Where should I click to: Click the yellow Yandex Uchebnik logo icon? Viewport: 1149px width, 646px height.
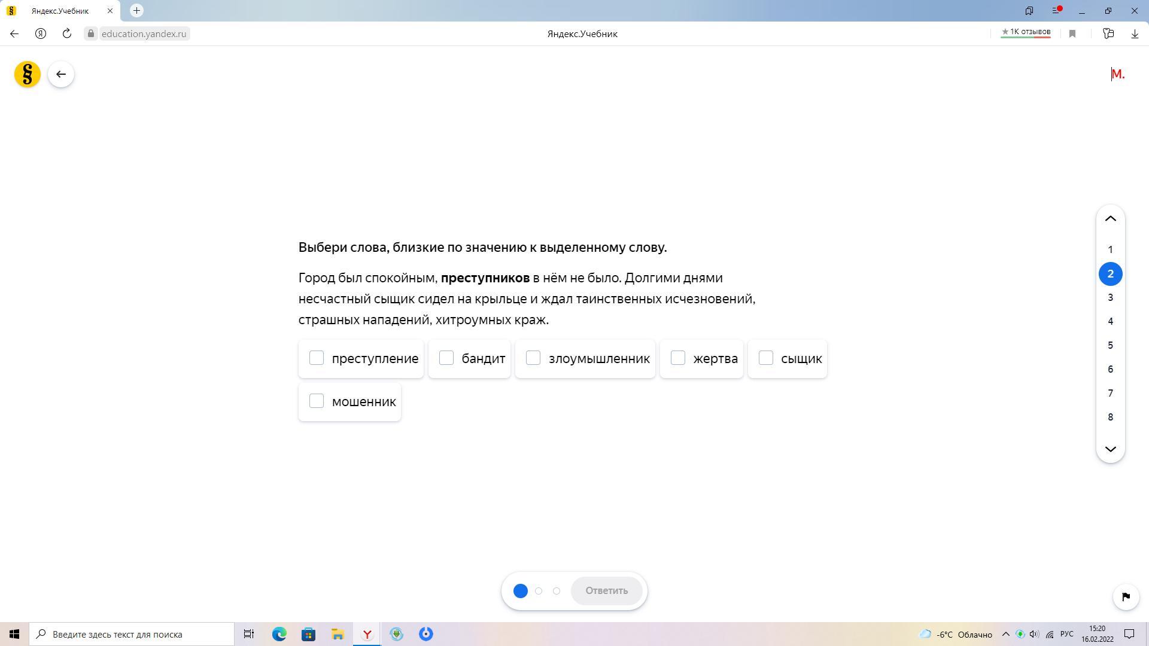click(x=28, y=74)
